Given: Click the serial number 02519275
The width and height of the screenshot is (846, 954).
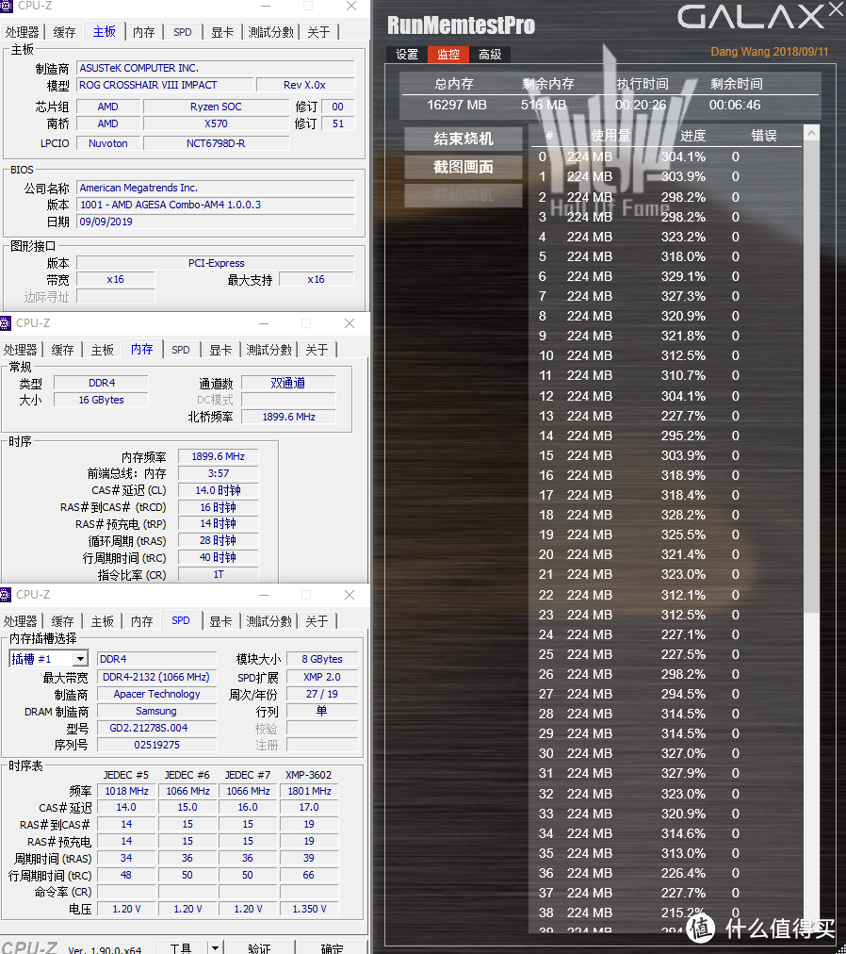Looking at the screenshot, I should [x=156, y=745].
